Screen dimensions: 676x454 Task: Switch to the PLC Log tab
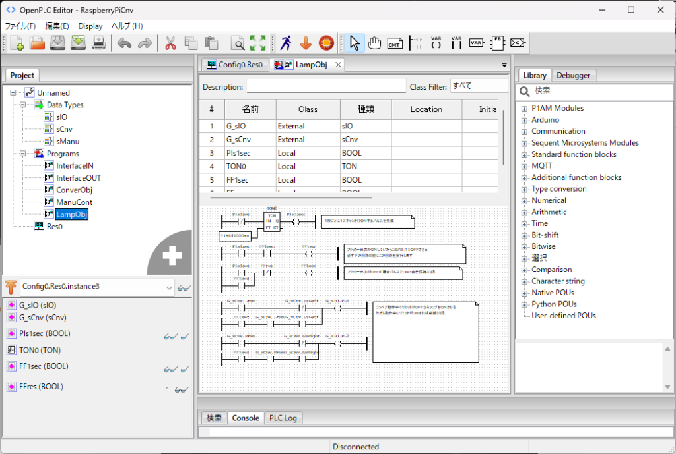point(283,418)
